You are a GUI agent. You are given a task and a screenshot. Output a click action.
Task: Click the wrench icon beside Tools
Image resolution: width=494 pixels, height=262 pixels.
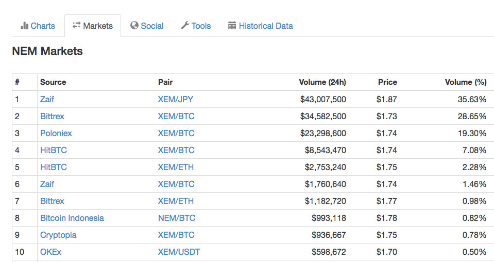pyautogui.click(x=185, y=26)
